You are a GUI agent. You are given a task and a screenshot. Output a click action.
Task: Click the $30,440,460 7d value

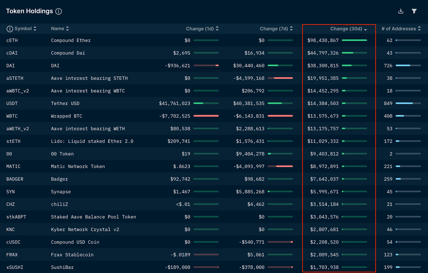[249, 66]
